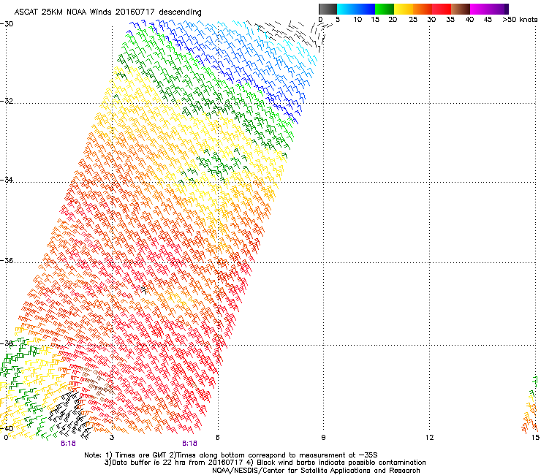Click the plot title 'ASCAT 25KM NOAA Winds 20160717 descending'
This screenshot has height=475, width=541.
pyautogui.click(x=107, y=12)
